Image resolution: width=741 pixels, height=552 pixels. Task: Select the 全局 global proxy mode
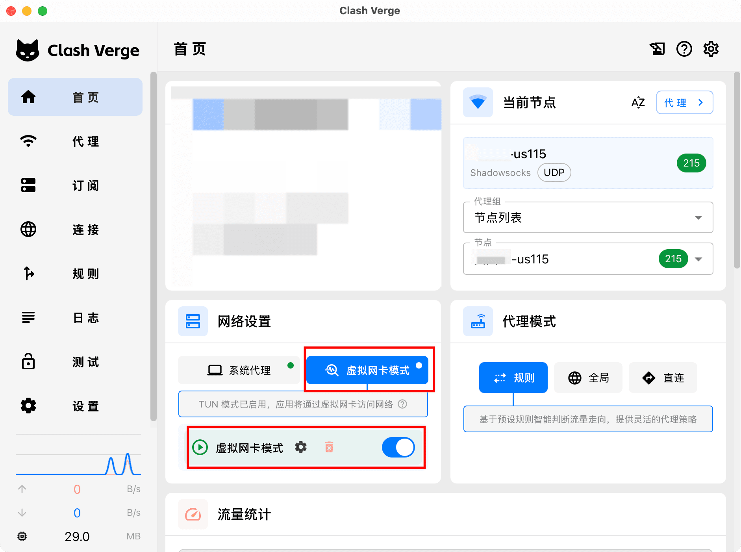(588, 378)
